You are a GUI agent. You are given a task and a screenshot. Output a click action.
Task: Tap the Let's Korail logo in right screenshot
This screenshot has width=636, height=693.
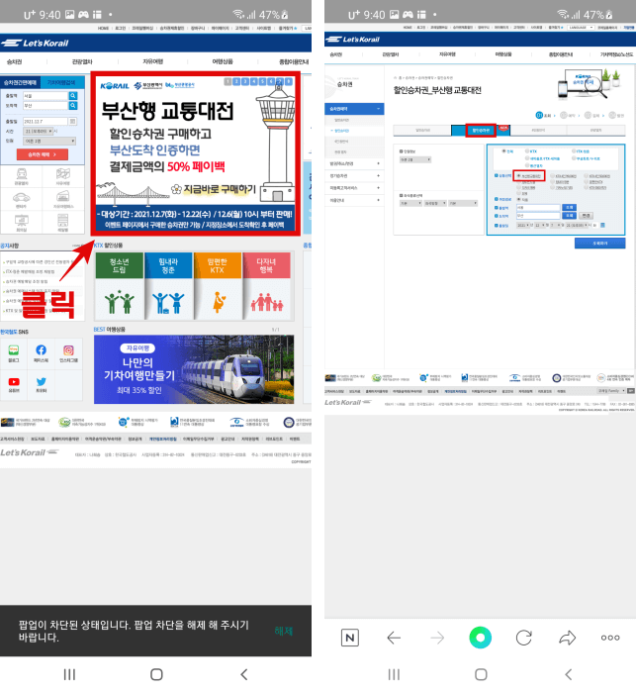pyautogui.click(x=353, y=40)
